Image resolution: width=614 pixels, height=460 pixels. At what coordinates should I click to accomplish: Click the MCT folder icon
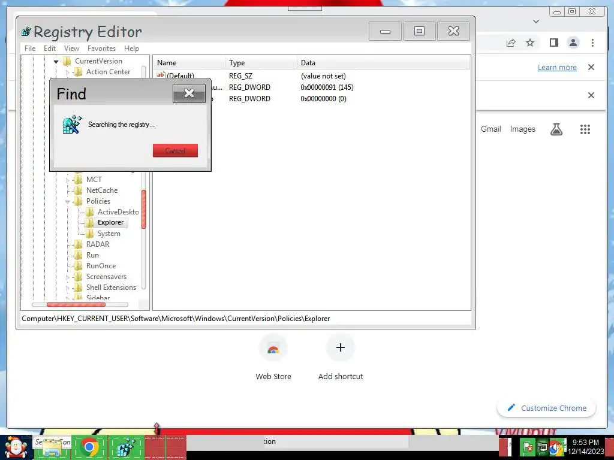coord(79,180)
